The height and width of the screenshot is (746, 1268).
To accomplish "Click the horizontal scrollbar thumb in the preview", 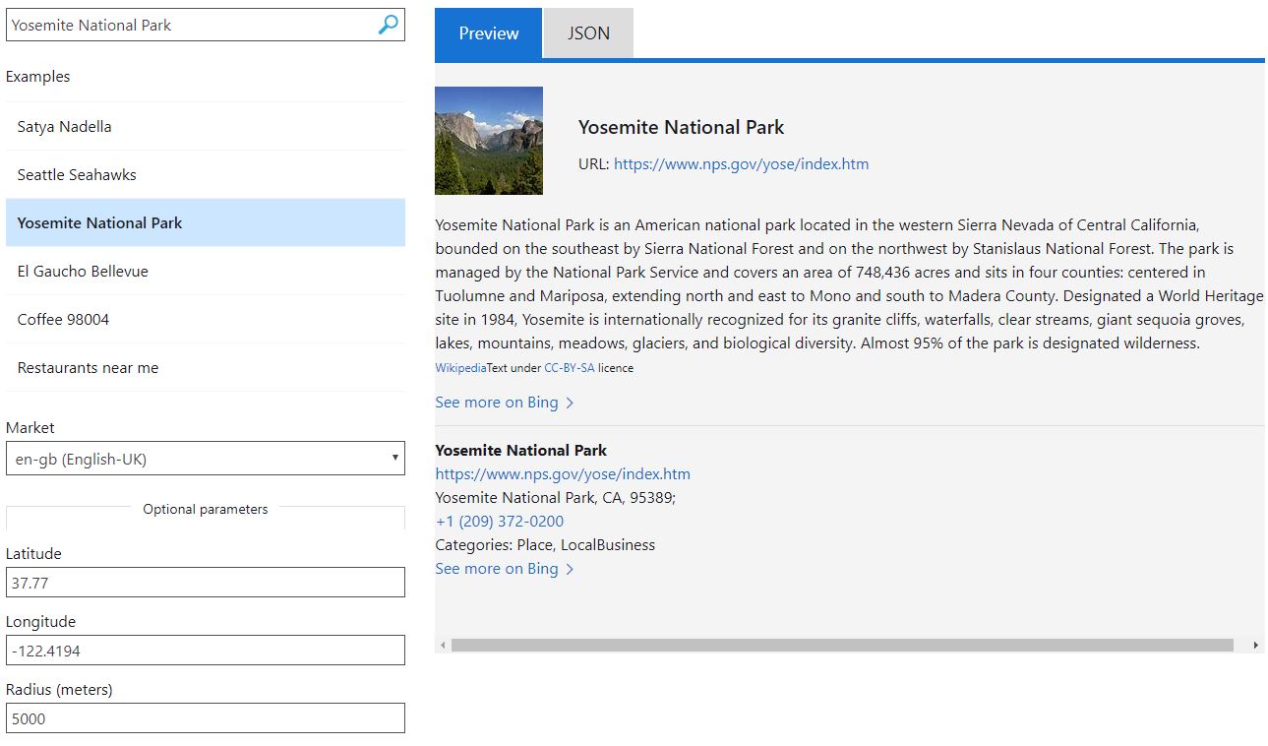I will tap(842, 646).
